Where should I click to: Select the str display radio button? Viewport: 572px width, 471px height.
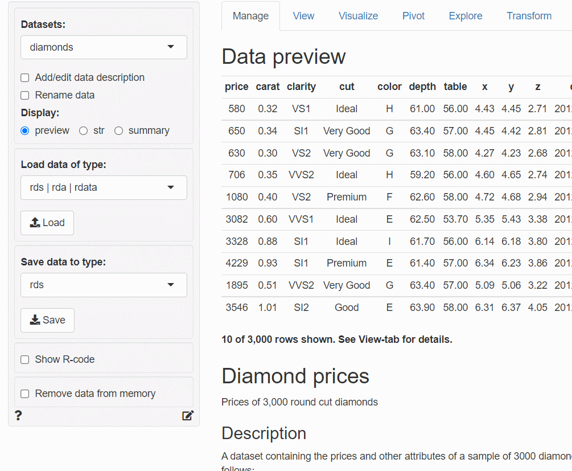tap(84, 131)
